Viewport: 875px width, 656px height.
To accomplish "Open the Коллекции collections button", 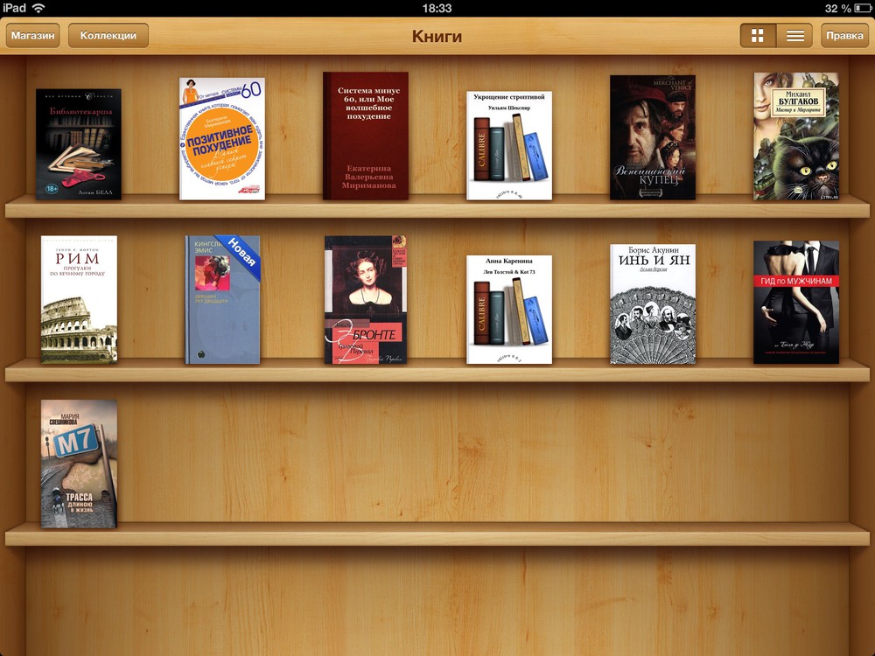I will pyautogui.click(x=108, y=35).
